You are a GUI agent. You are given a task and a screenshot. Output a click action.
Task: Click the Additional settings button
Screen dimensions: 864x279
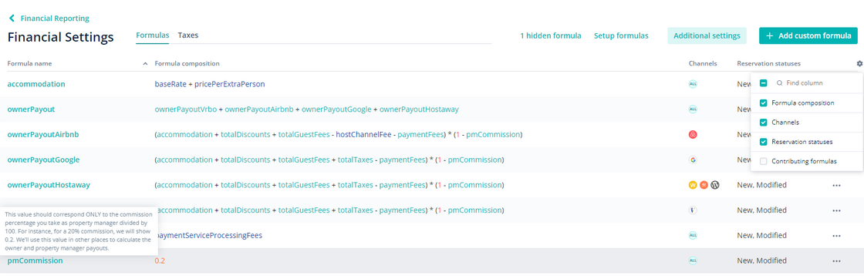(x=707, y=35)
